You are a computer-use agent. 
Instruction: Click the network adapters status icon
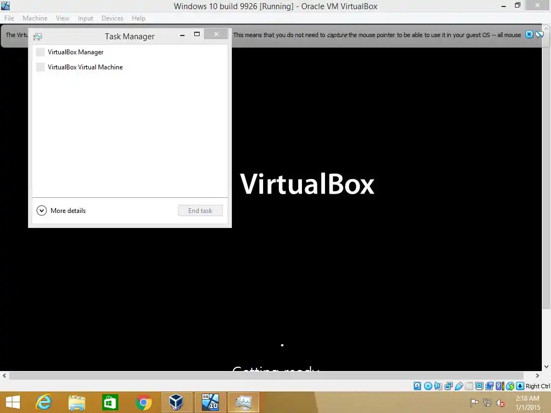click(448, 386)
